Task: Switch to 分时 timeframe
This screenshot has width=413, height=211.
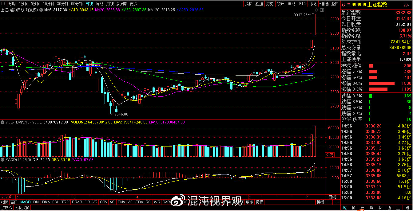Action: [x=12, y=4]
